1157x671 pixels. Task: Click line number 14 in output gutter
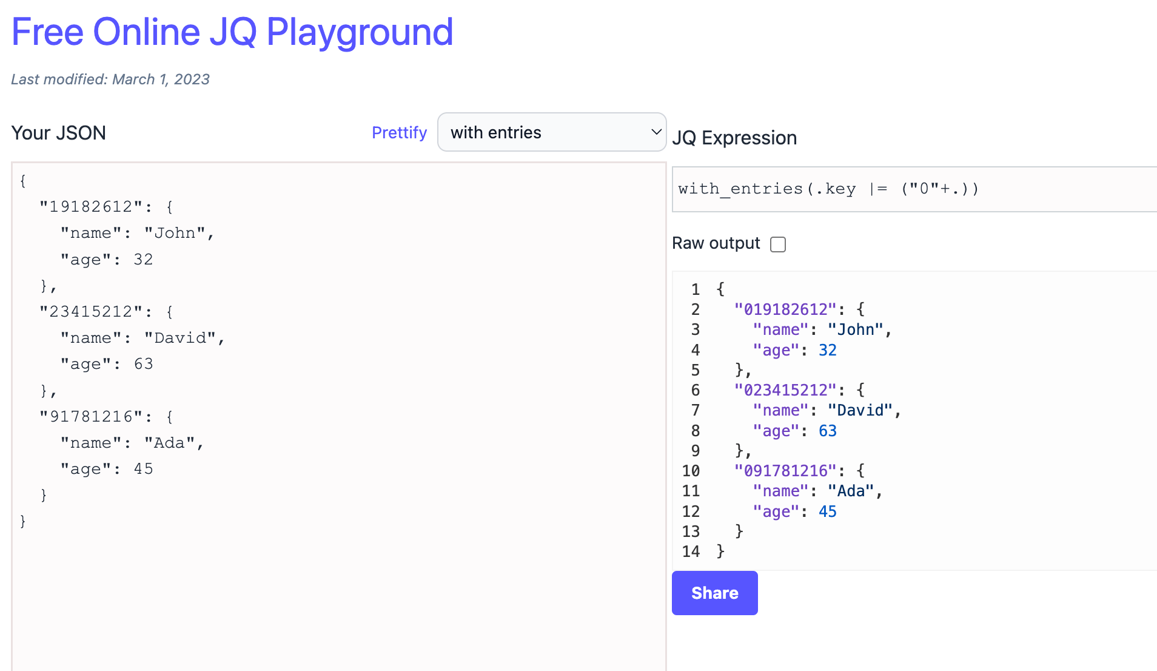tap(691, 551)
